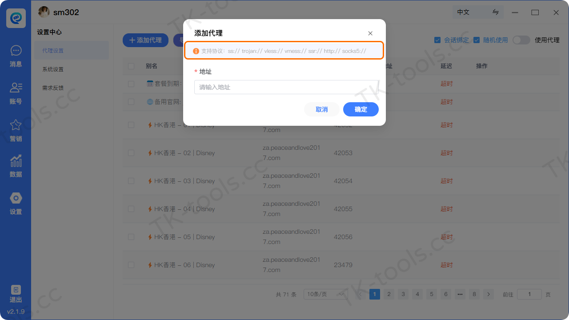569x320 pixels.
Task: Check the HK香港 – 04 row checkbox
Action: tap(131, 209)
